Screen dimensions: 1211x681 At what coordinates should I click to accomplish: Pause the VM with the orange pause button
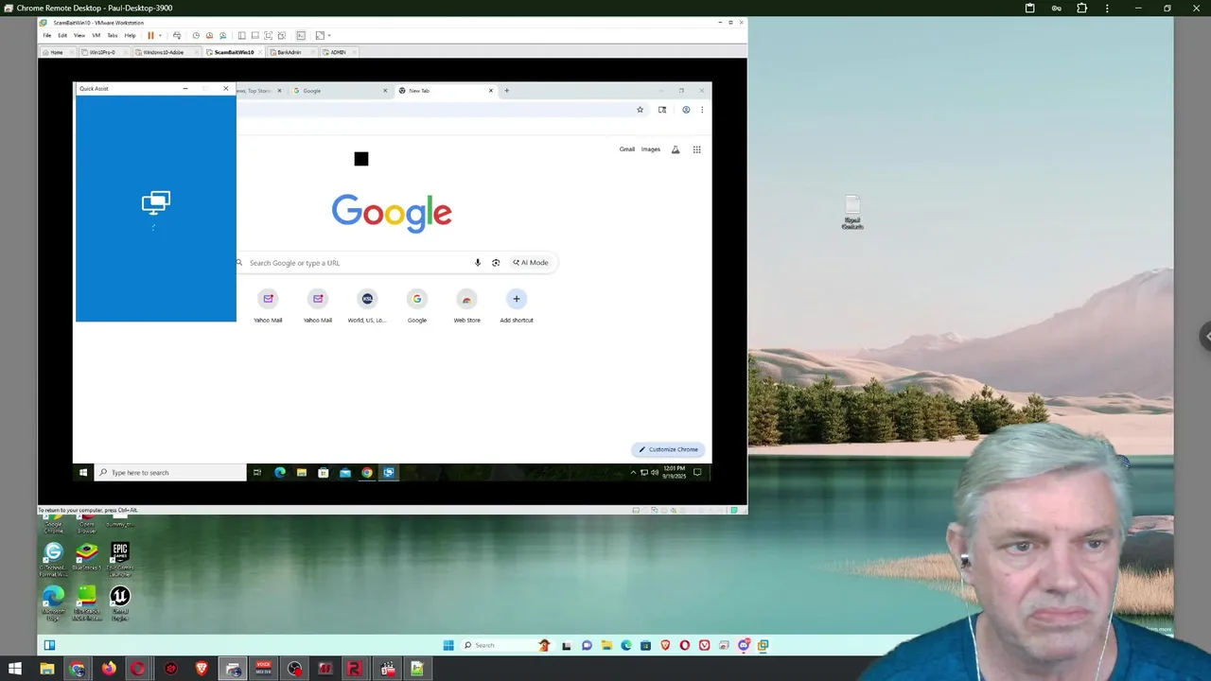pos(150,36)
